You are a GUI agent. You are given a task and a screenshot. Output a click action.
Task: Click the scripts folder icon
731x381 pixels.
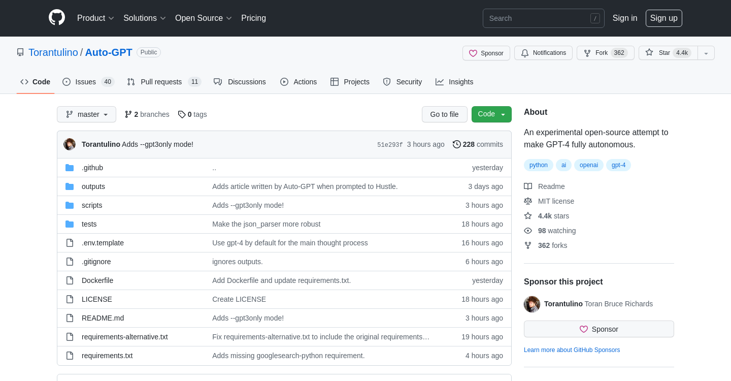(x=70, y=205)
